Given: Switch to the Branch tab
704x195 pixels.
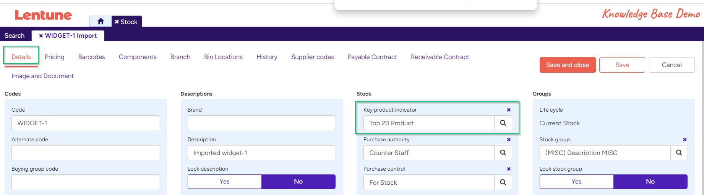Looking at the screenshot, I should pos(180,57).
